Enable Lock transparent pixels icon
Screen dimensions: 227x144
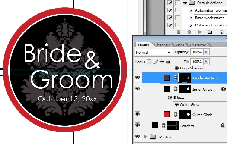(x=149, y=62)
